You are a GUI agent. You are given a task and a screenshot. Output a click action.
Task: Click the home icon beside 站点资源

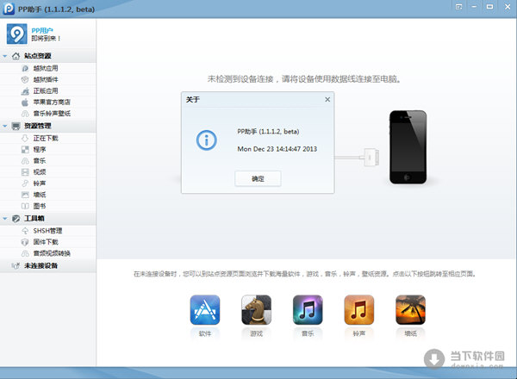coord(16,56)
